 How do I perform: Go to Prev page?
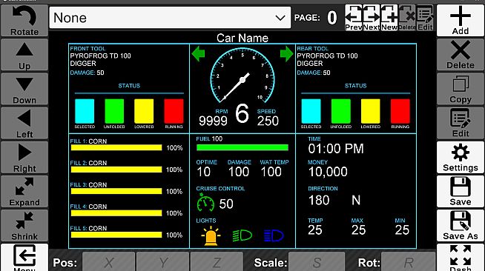click(353, 18)
